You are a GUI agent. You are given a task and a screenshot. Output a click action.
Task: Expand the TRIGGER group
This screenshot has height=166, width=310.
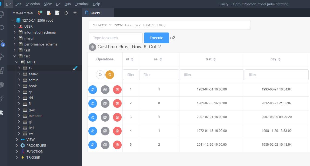[17, 157]
